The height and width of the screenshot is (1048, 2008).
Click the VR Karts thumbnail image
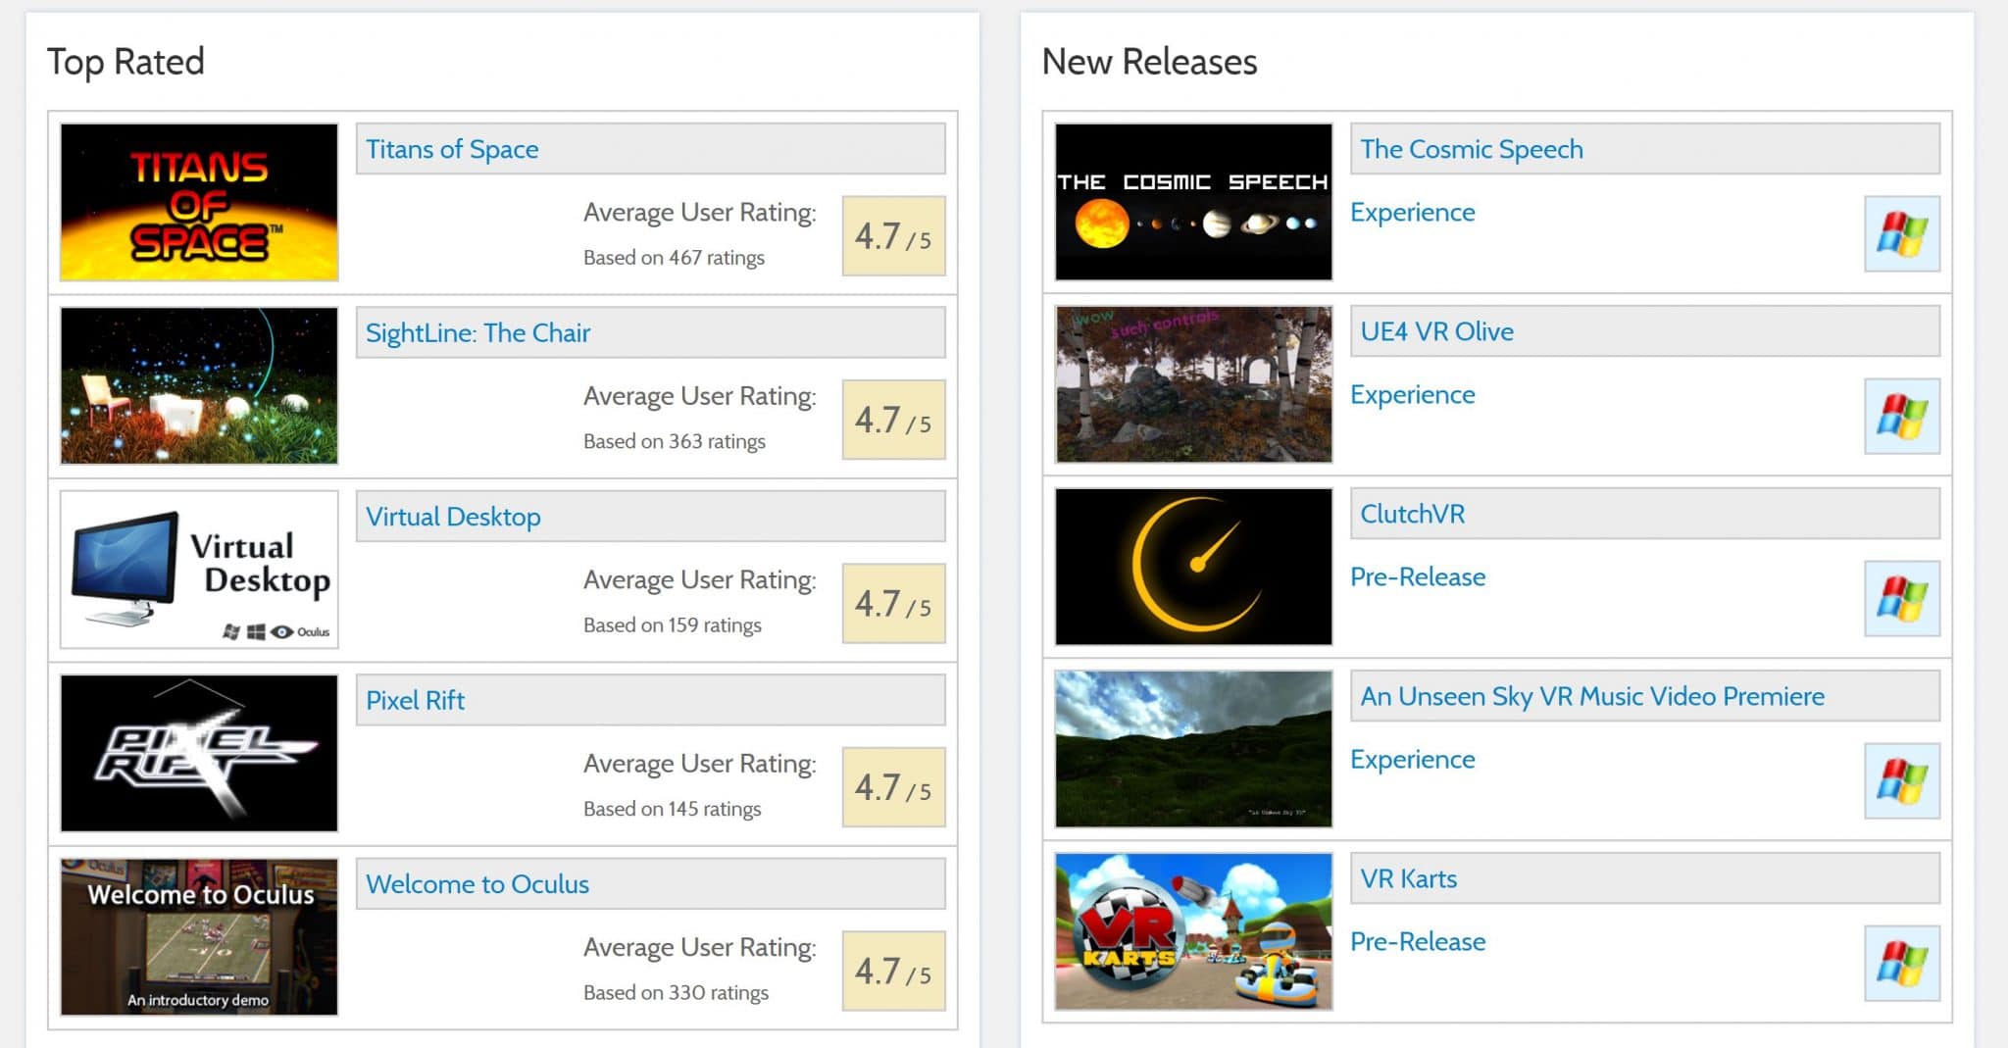click(x=1193, y=931)
